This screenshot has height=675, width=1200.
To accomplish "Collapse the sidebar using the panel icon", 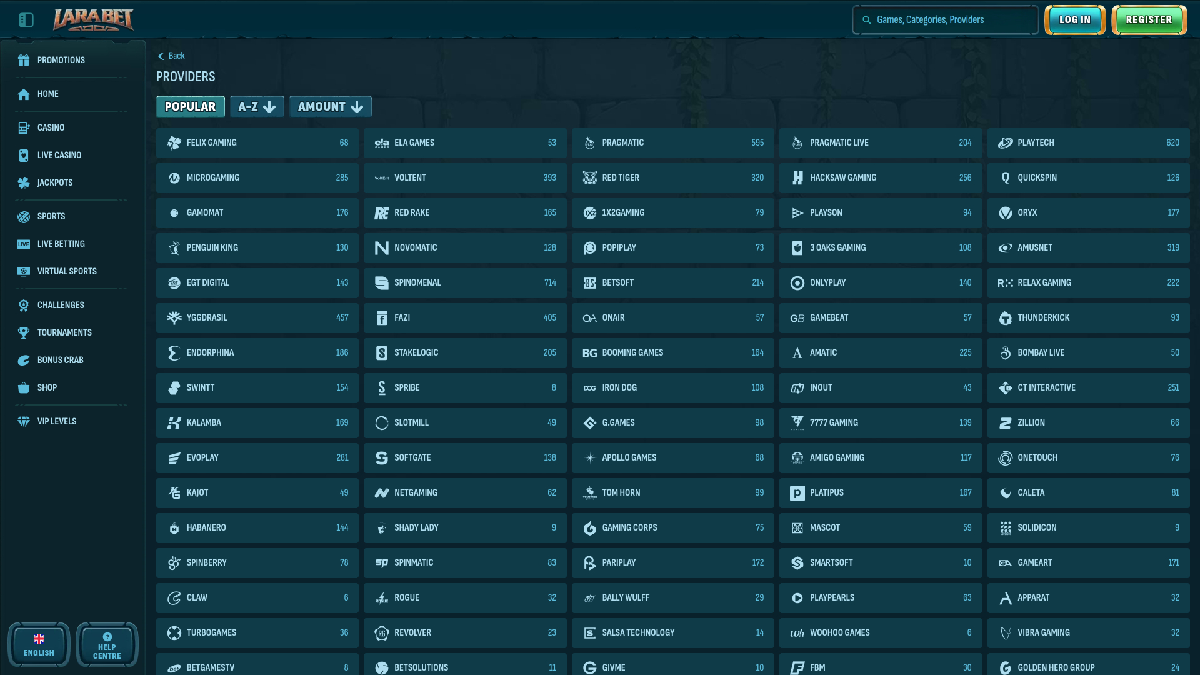I will point(26,19).
